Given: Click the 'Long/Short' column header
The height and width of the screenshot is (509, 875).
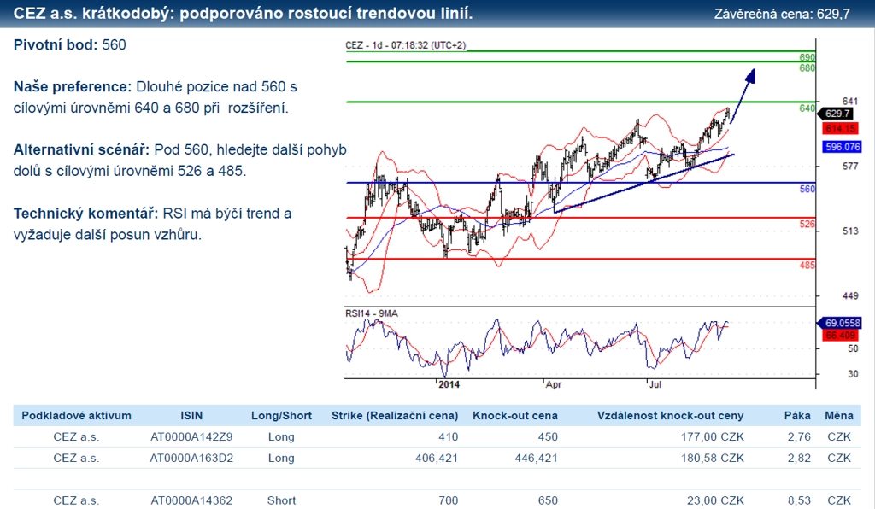Looking at the screenshot, I should click(x=281, y=415).
